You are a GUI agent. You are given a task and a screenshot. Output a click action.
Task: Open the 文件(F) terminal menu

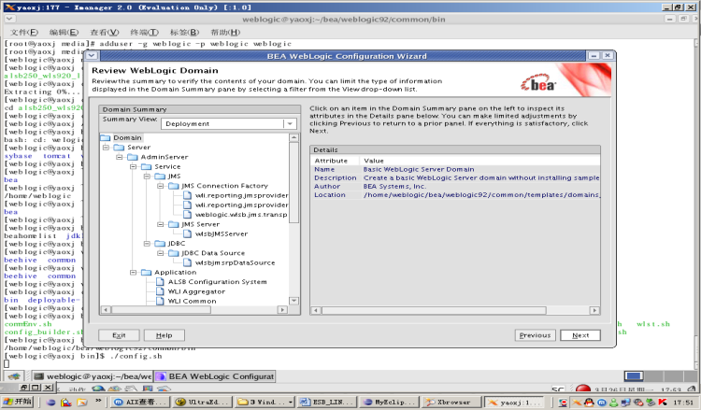click(24, 32)
